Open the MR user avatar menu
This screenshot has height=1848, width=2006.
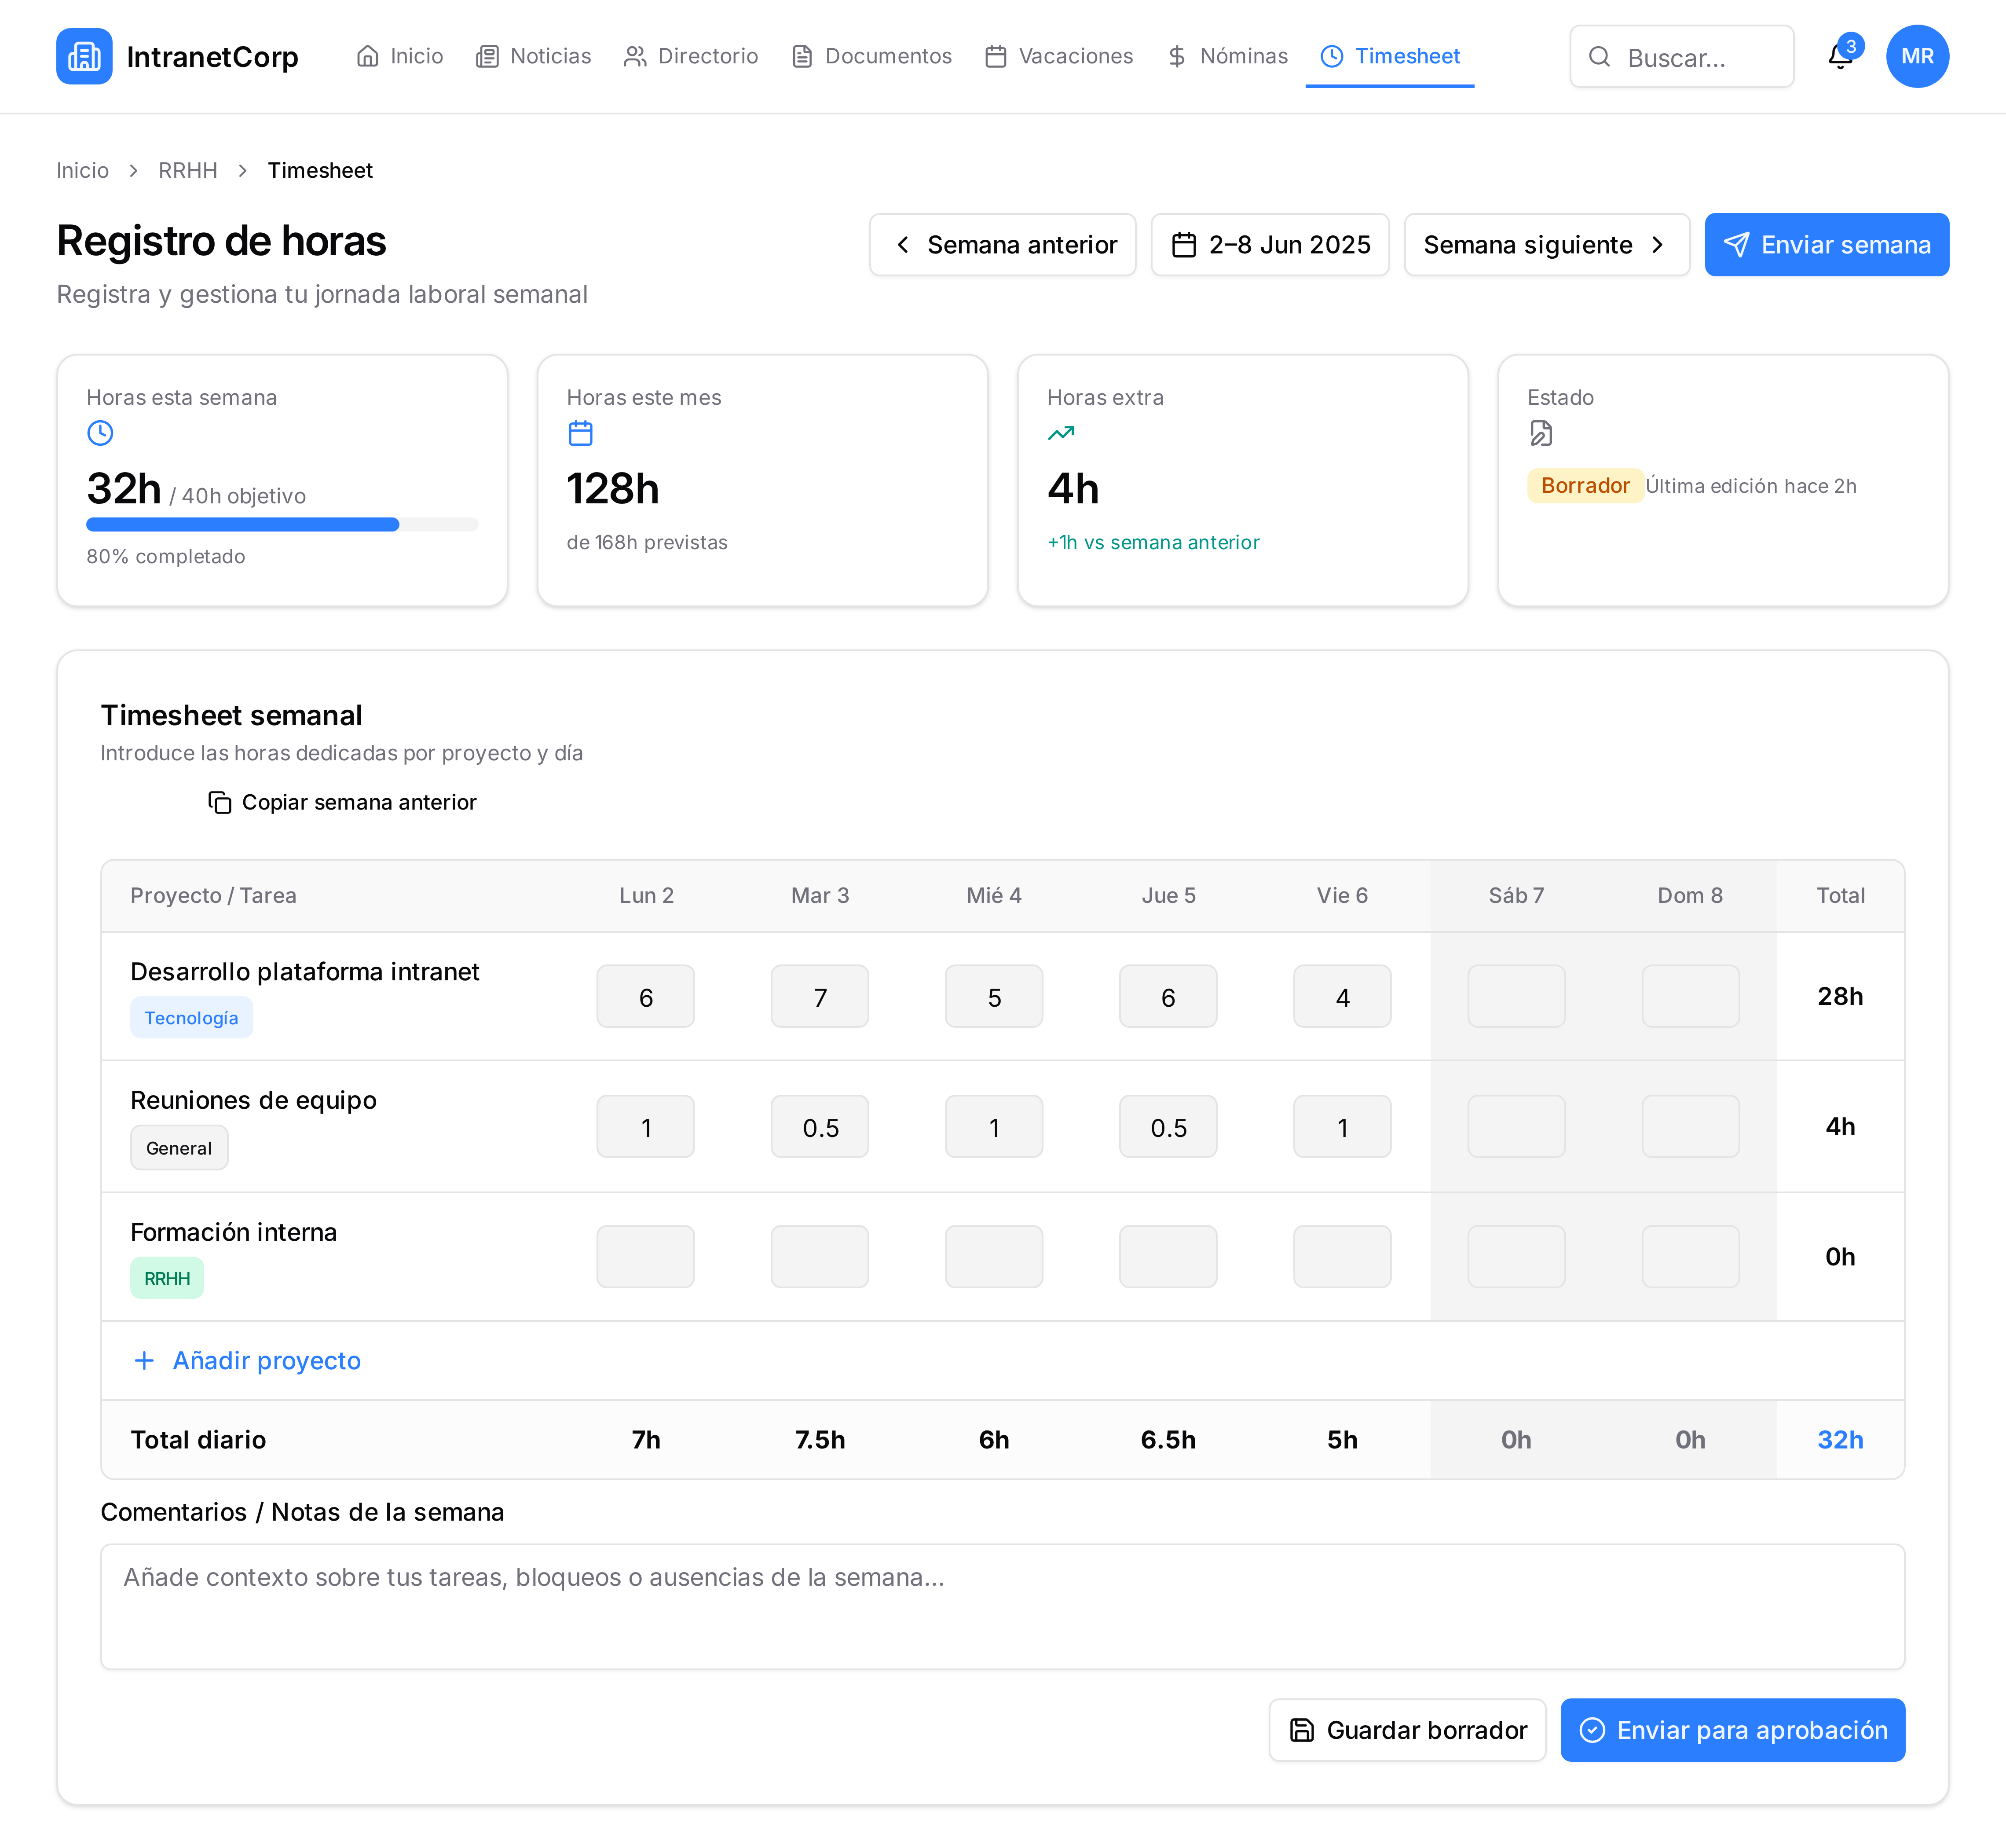(1917, 56)
